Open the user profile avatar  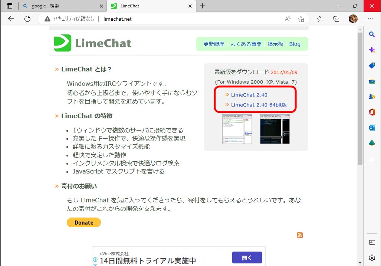(x=353, y=18)
